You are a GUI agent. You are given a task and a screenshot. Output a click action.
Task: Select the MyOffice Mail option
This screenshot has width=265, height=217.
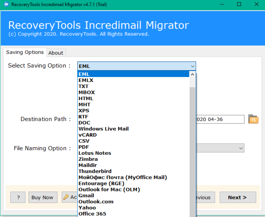point(133,177)
